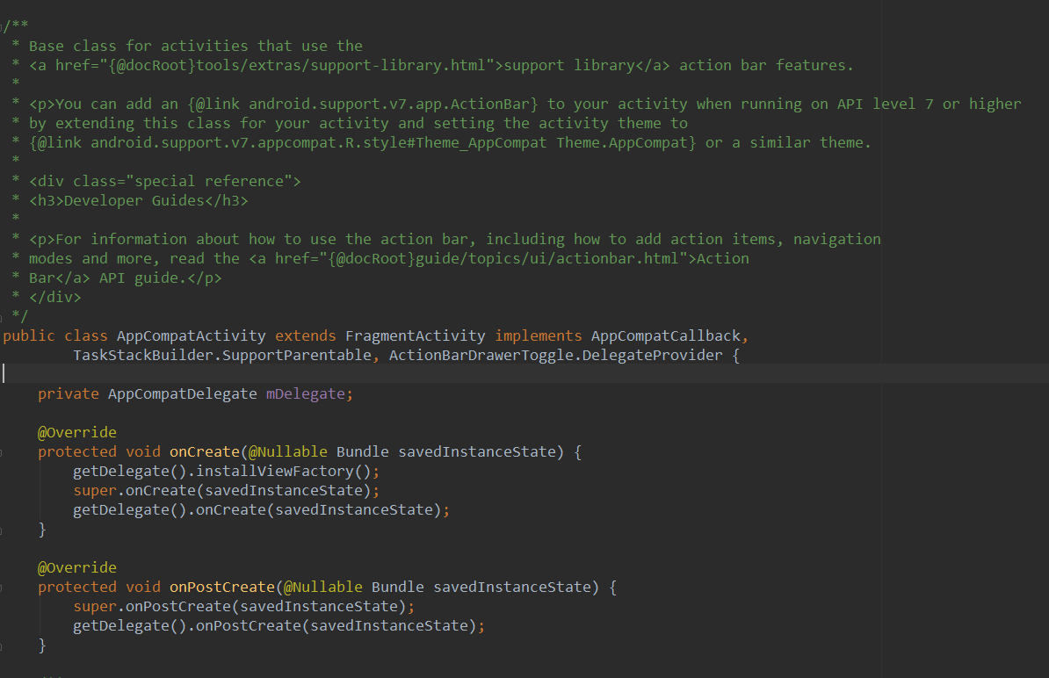Click the installViewFactory method call
1049x678 pixels.
pyautogui.click(x=275, y=472)
